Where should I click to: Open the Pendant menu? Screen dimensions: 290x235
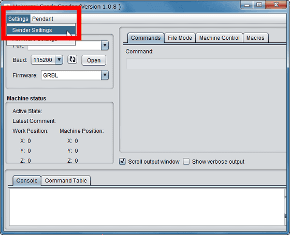[x=42, y=19]
